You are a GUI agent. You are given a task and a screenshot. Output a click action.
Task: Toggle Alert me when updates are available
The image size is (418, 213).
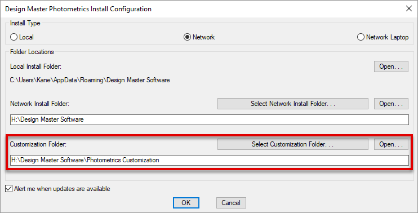pyautogui.click(x=57, y=189)
